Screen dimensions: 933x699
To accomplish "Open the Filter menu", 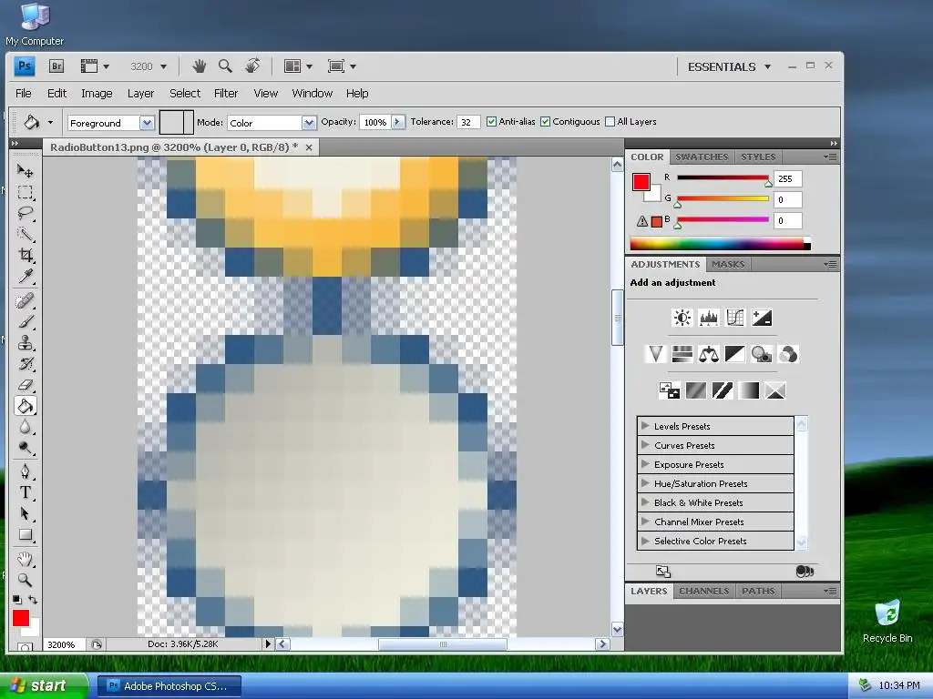I will pos(226,94).
